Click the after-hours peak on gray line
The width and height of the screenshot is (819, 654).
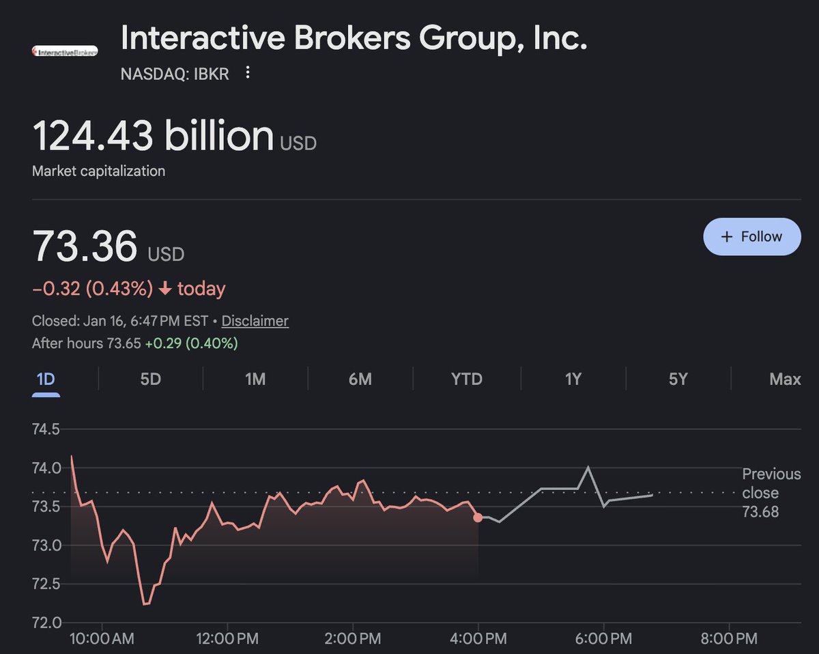(x=588, y=468)
